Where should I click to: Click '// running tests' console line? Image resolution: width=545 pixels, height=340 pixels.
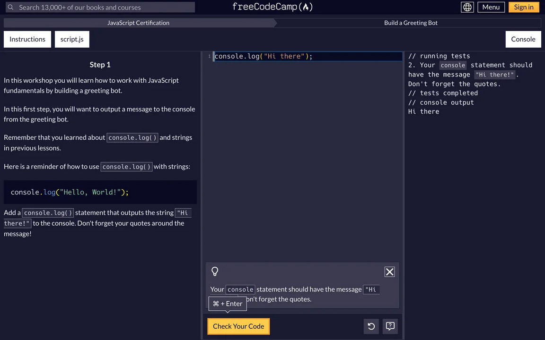(439, 56)
